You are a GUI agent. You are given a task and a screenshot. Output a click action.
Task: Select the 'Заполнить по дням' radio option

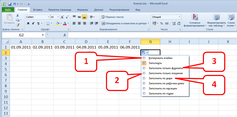tap(144, 78)
